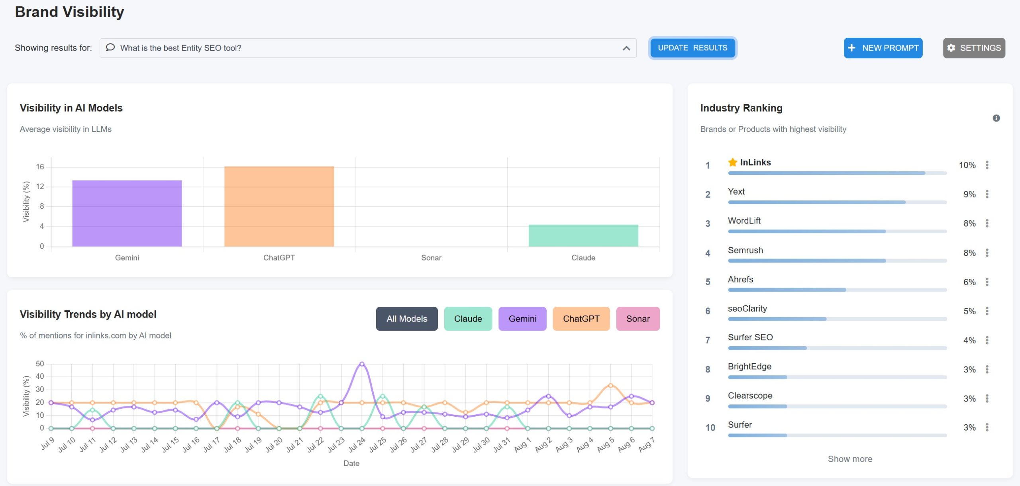Expand the ranking list via Show more
Image resolution: width=1020 pixels, height=486 pixels.
click(x=850, y=459)
